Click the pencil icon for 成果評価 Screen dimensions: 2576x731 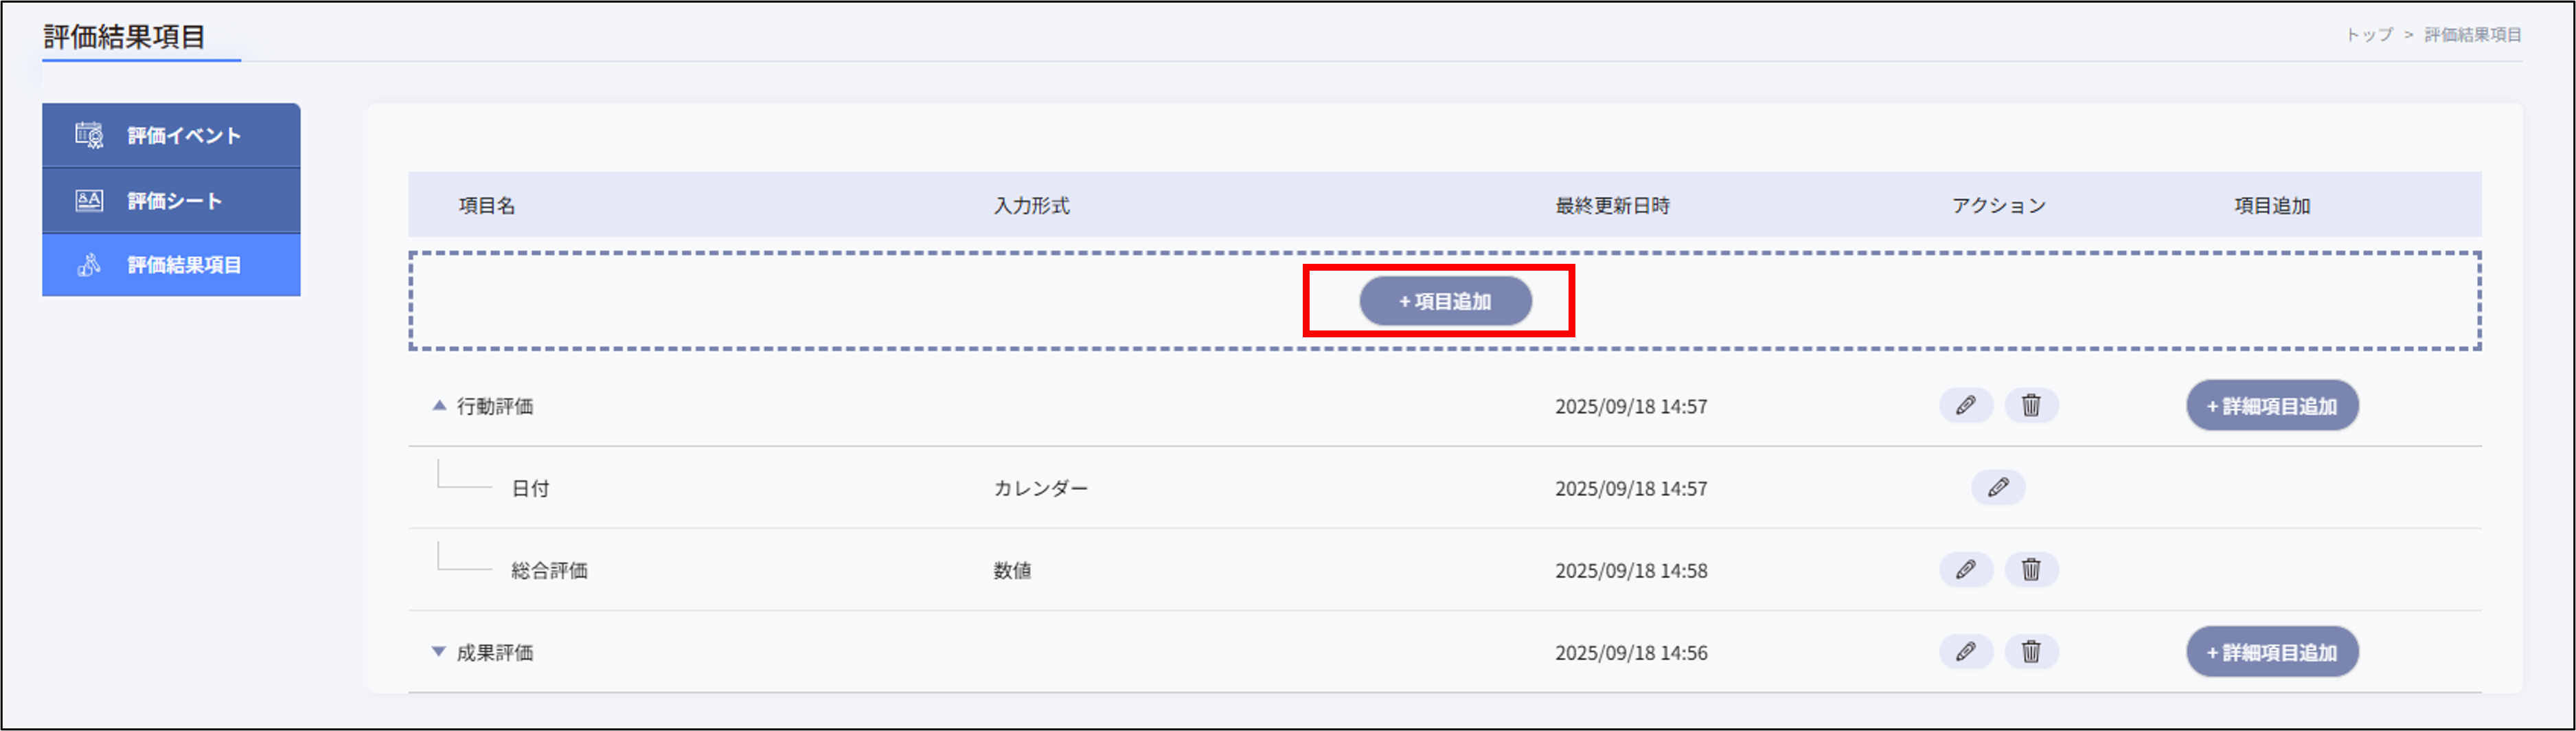click(1966, 652)
